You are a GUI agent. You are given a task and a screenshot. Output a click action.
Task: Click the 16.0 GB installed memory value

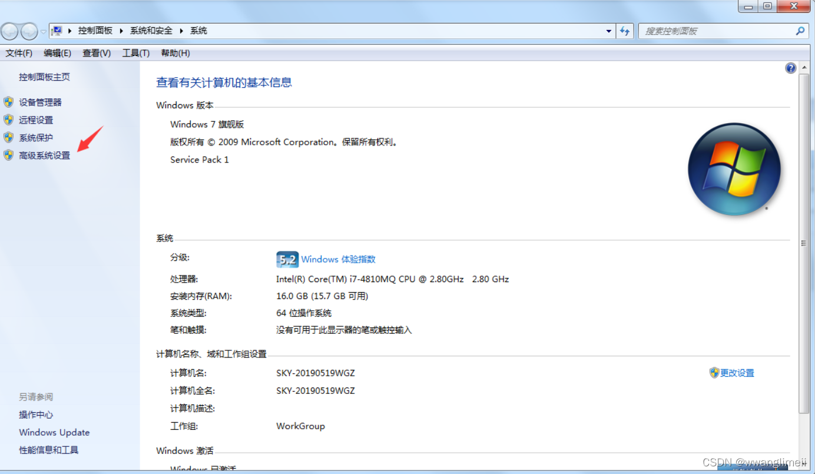[x=322, y=296]
